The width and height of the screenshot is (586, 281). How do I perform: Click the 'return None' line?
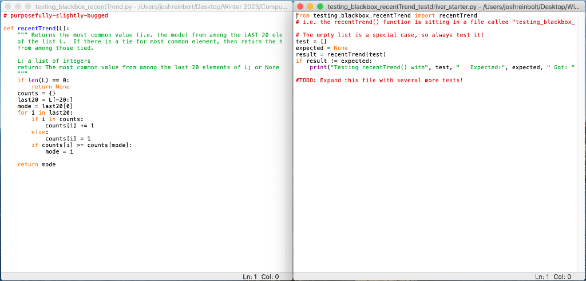[x=50, y=87]
